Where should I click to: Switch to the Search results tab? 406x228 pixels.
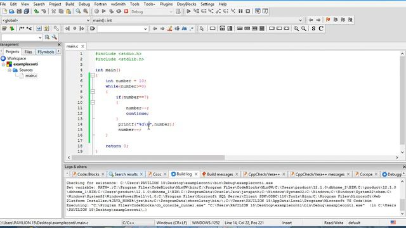(126, 174)
